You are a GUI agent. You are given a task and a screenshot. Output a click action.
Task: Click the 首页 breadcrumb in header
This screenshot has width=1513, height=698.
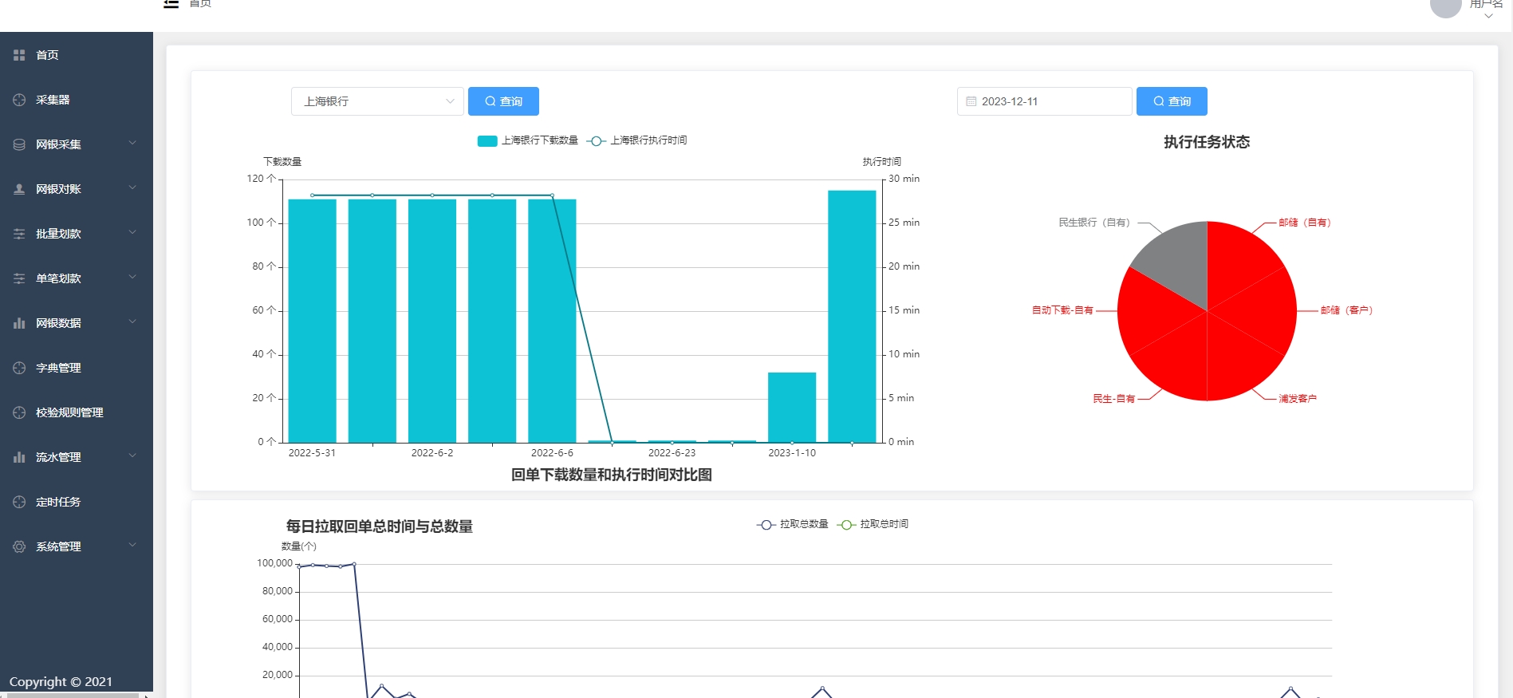point(200,4)
